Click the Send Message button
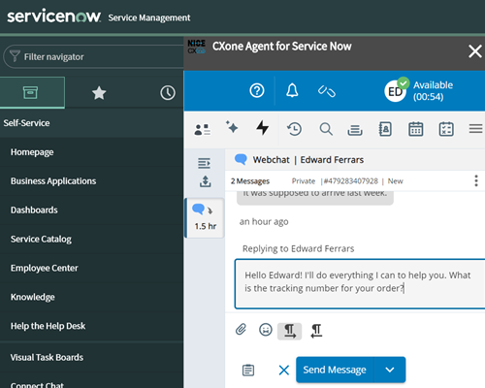This screenshot has height=388, width=485. point(335,370)
